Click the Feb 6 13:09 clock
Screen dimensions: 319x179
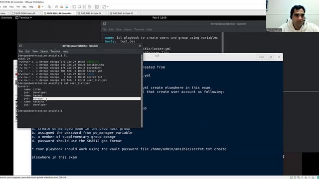click(159, 18)
